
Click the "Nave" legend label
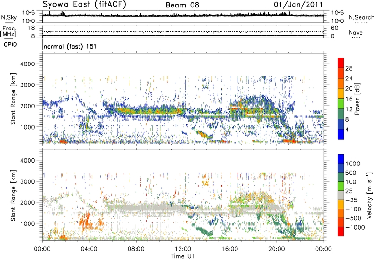tap(356, 32)
